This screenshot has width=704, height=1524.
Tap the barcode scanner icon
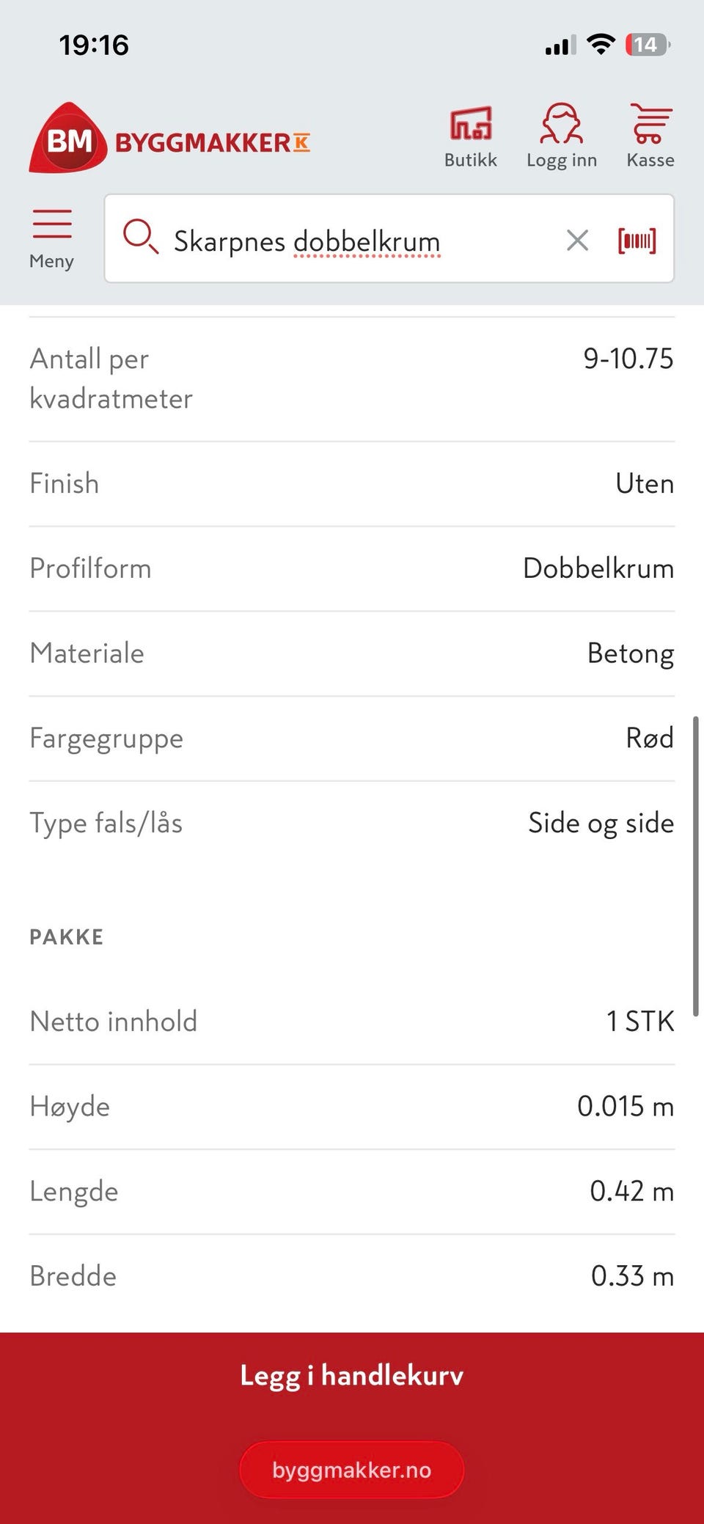637,241
